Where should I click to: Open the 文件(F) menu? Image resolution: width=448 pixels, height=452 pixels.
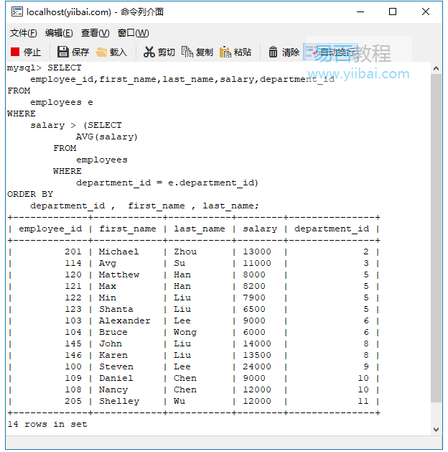pos(23,33)
